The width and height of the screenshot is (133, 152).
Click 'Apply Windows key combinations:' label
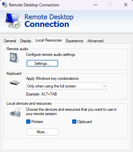pyautogui.click(x=53, y=78)
